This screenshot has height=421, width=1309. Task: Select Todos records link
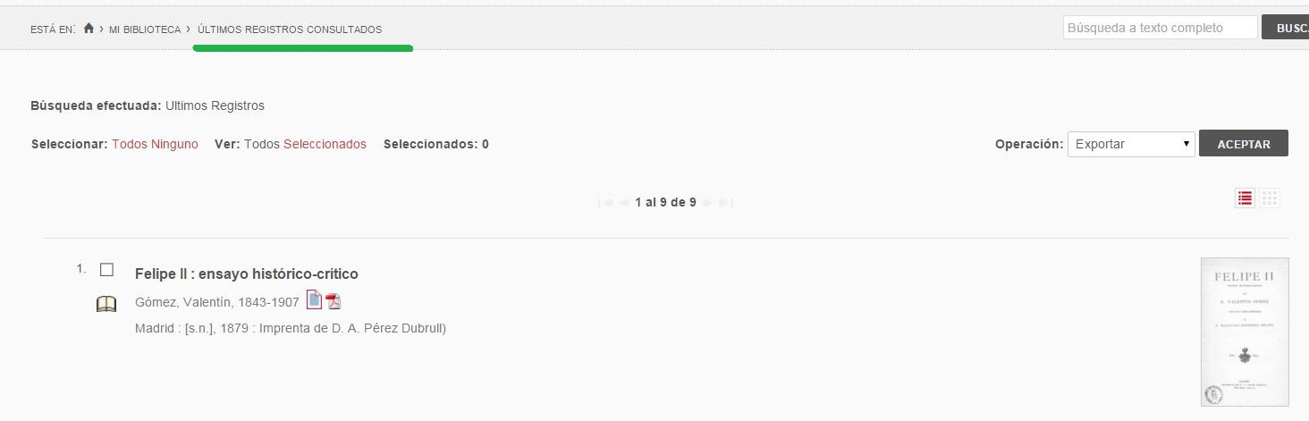coord(130,144)
